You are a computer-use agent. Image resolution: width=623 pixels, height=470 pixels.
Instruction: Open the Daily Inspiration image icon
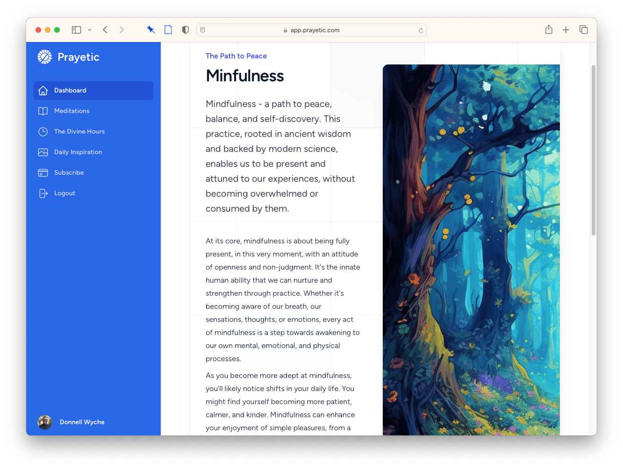(x=43, y=152)
